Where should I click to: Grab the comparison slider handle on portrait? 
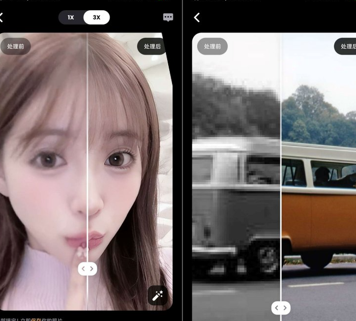(x=88, y=269)
